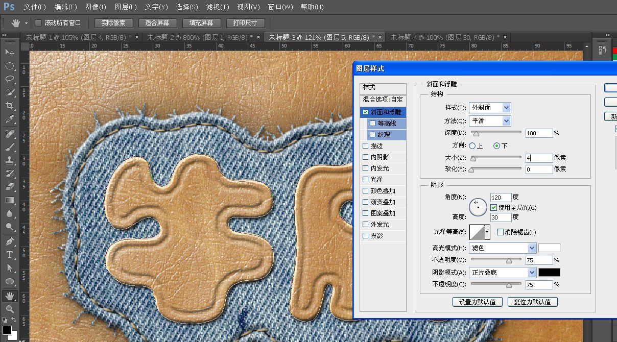The height and width of the screenshot is (342, 617).
Task: Open the 窗口(W) menu
Action: point(280,7)
